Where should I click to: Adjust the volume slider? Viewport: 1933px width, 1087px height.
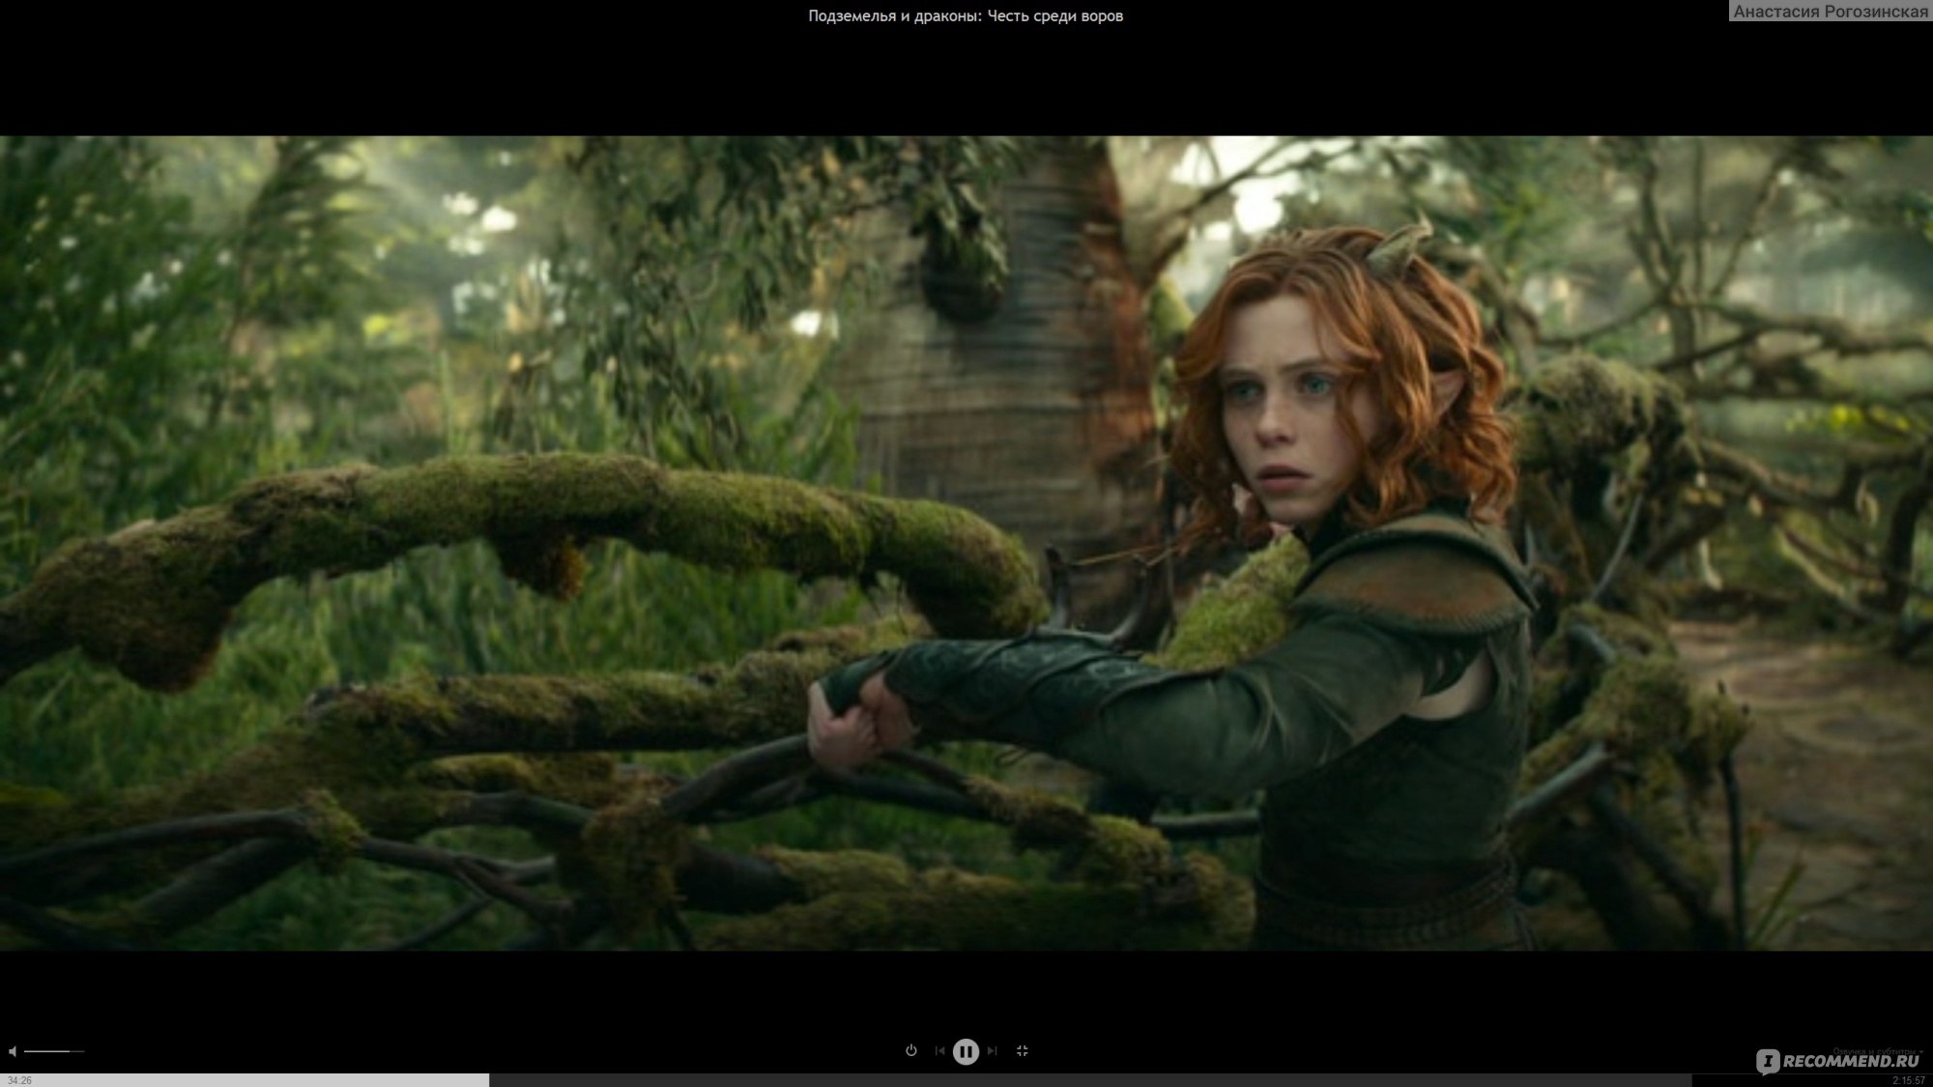point(54,1051)
